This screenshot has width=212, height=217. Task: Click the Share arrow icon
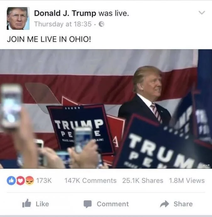point(165,204)
